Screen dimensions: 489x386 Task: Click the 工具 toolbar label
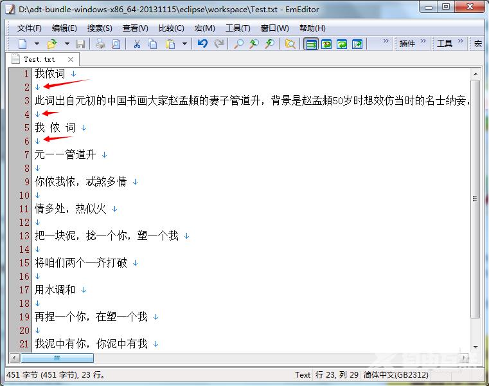pyautogui.click(x=445, y=43)
